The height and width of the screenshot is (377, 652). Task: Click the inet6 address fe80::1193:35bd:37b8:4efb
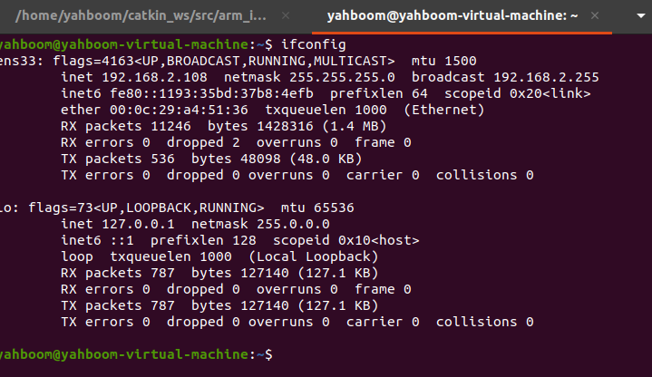tap(211, 93)
